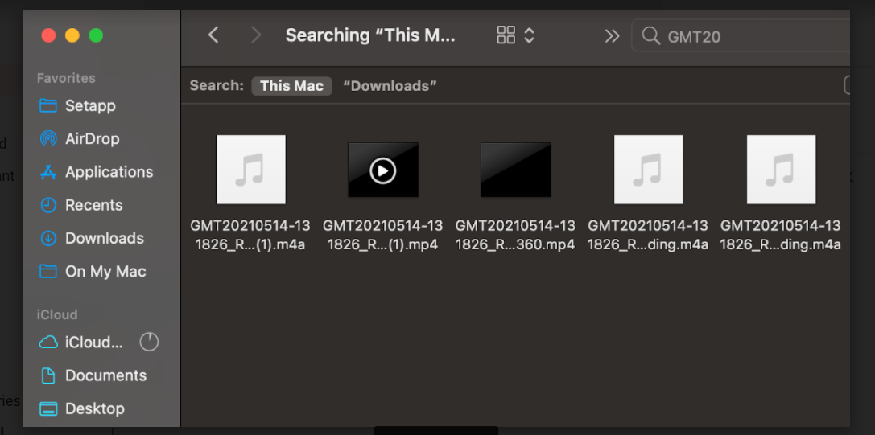This screenshot has height=435, width=875.
Task: Click the GMT20 search field
Action: [x=749, y=36]
